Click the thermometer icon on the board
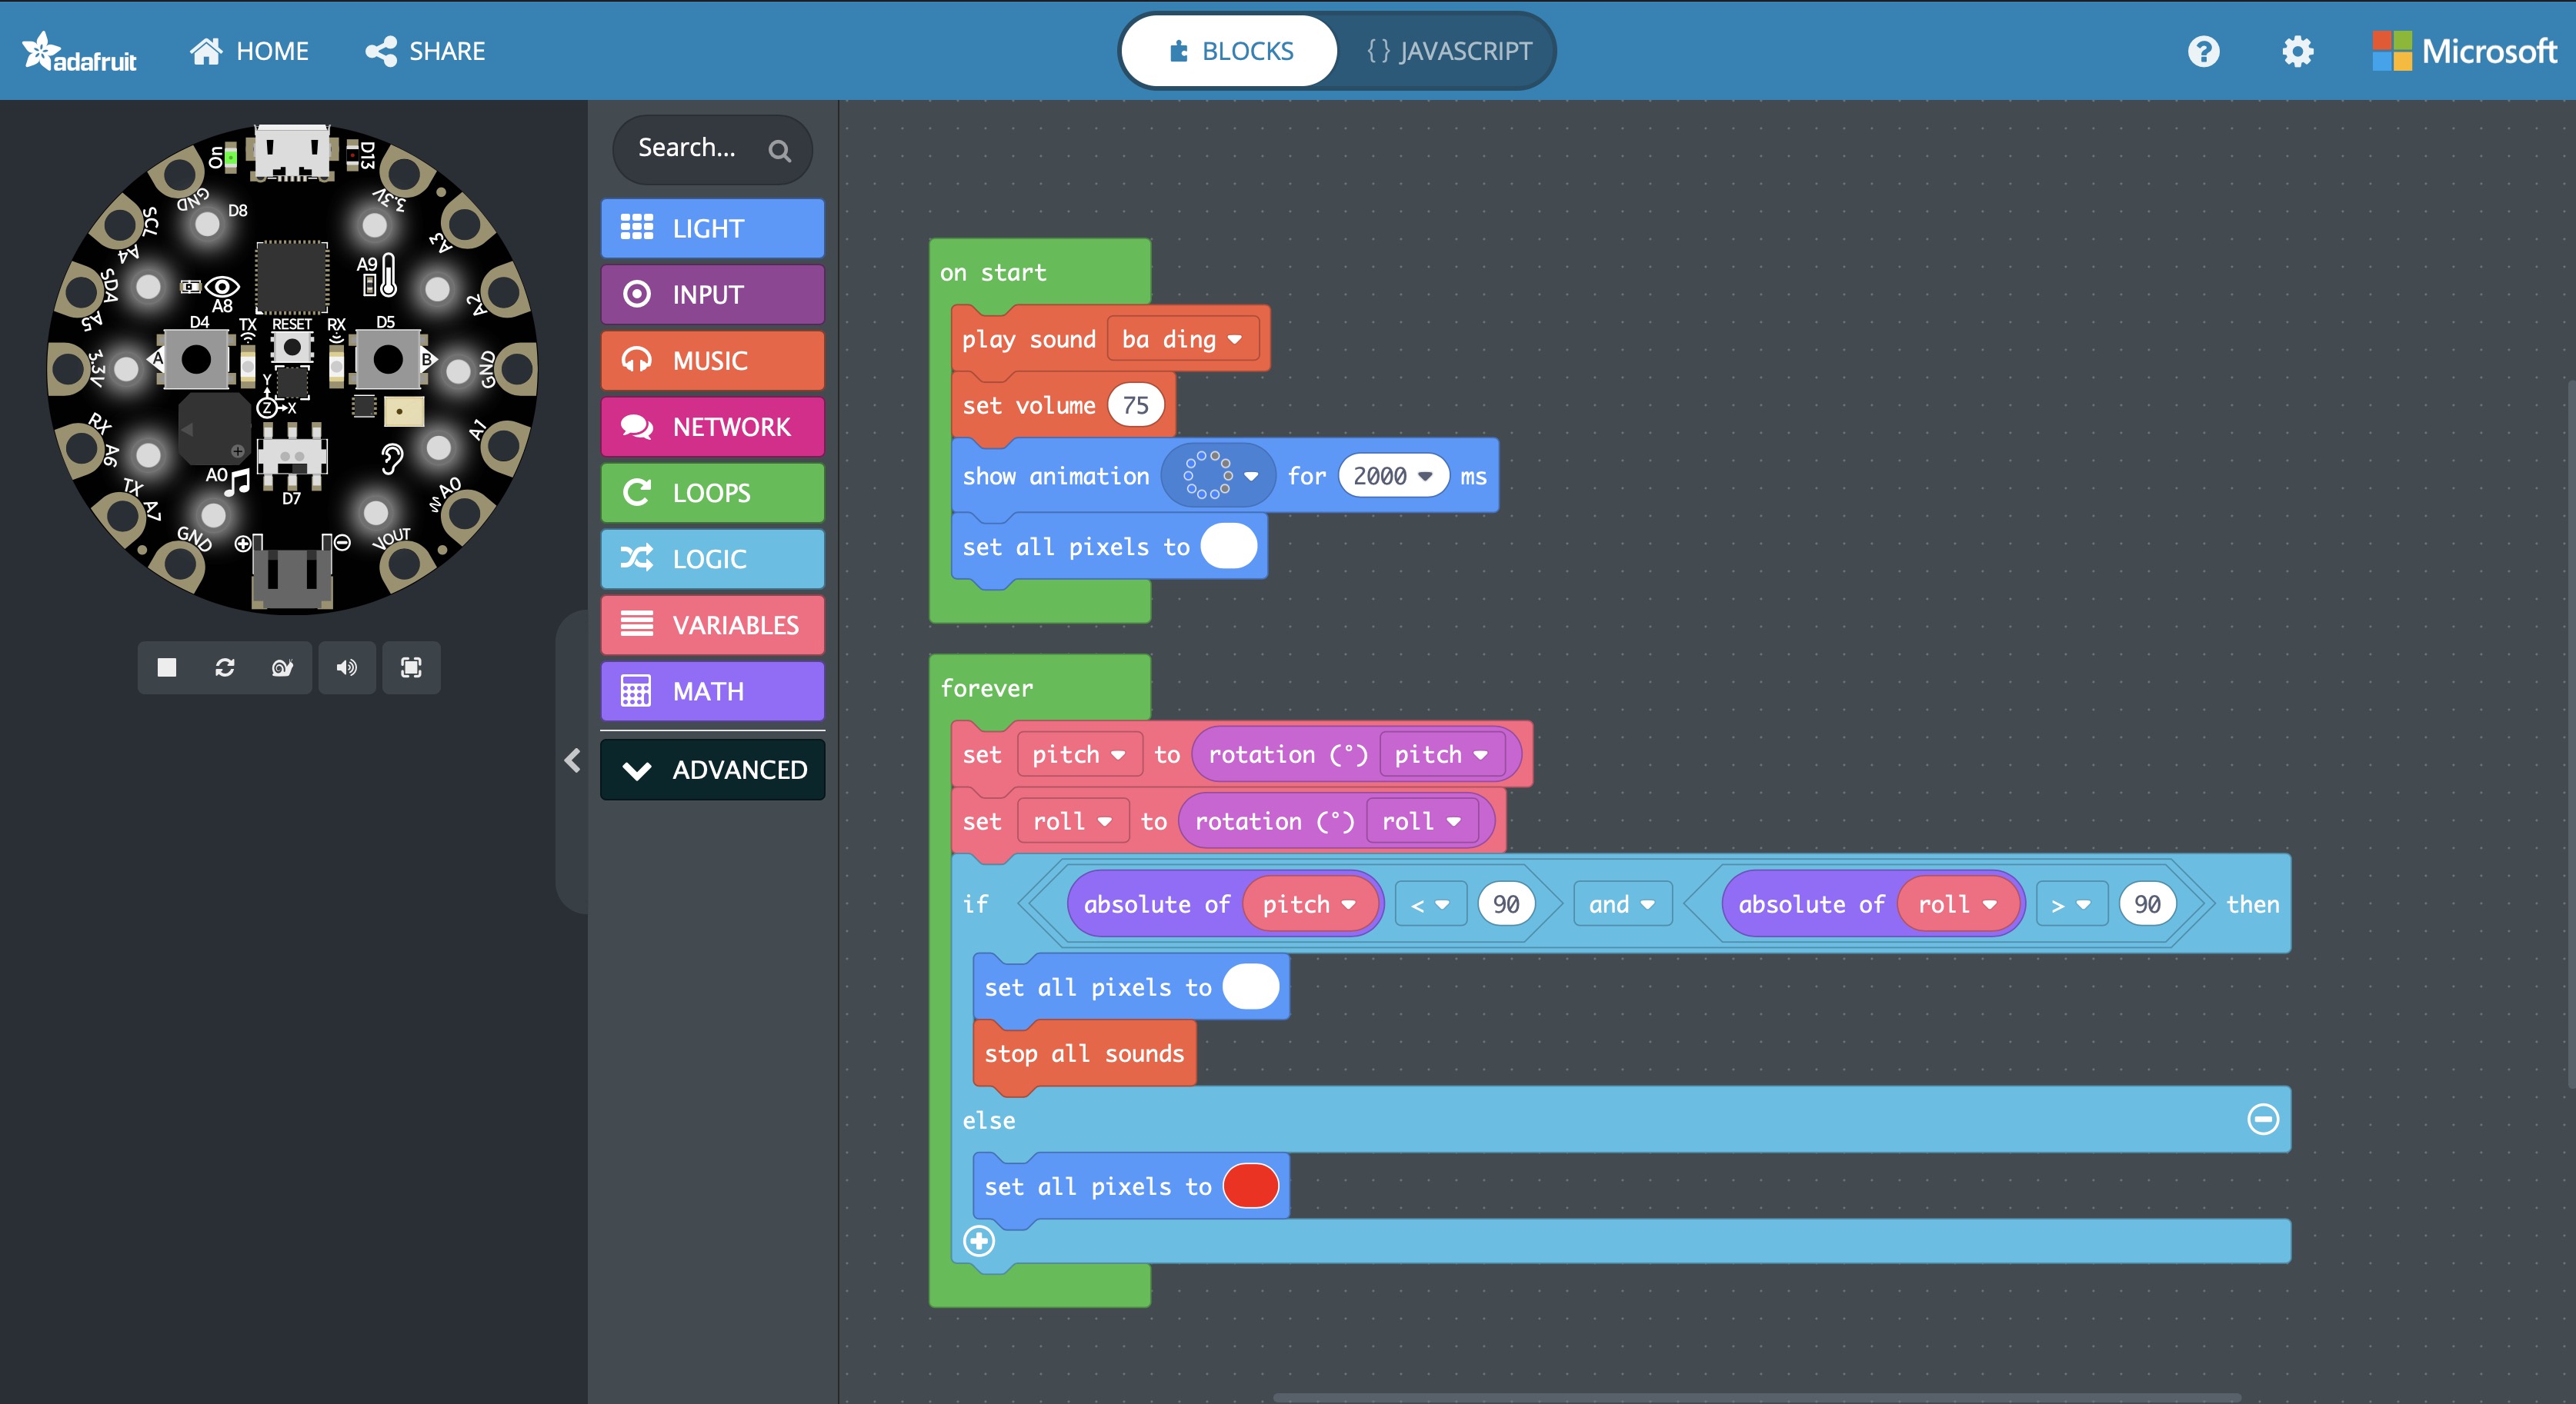This screenshot has height=1404, width=2576. coord(388,276)
